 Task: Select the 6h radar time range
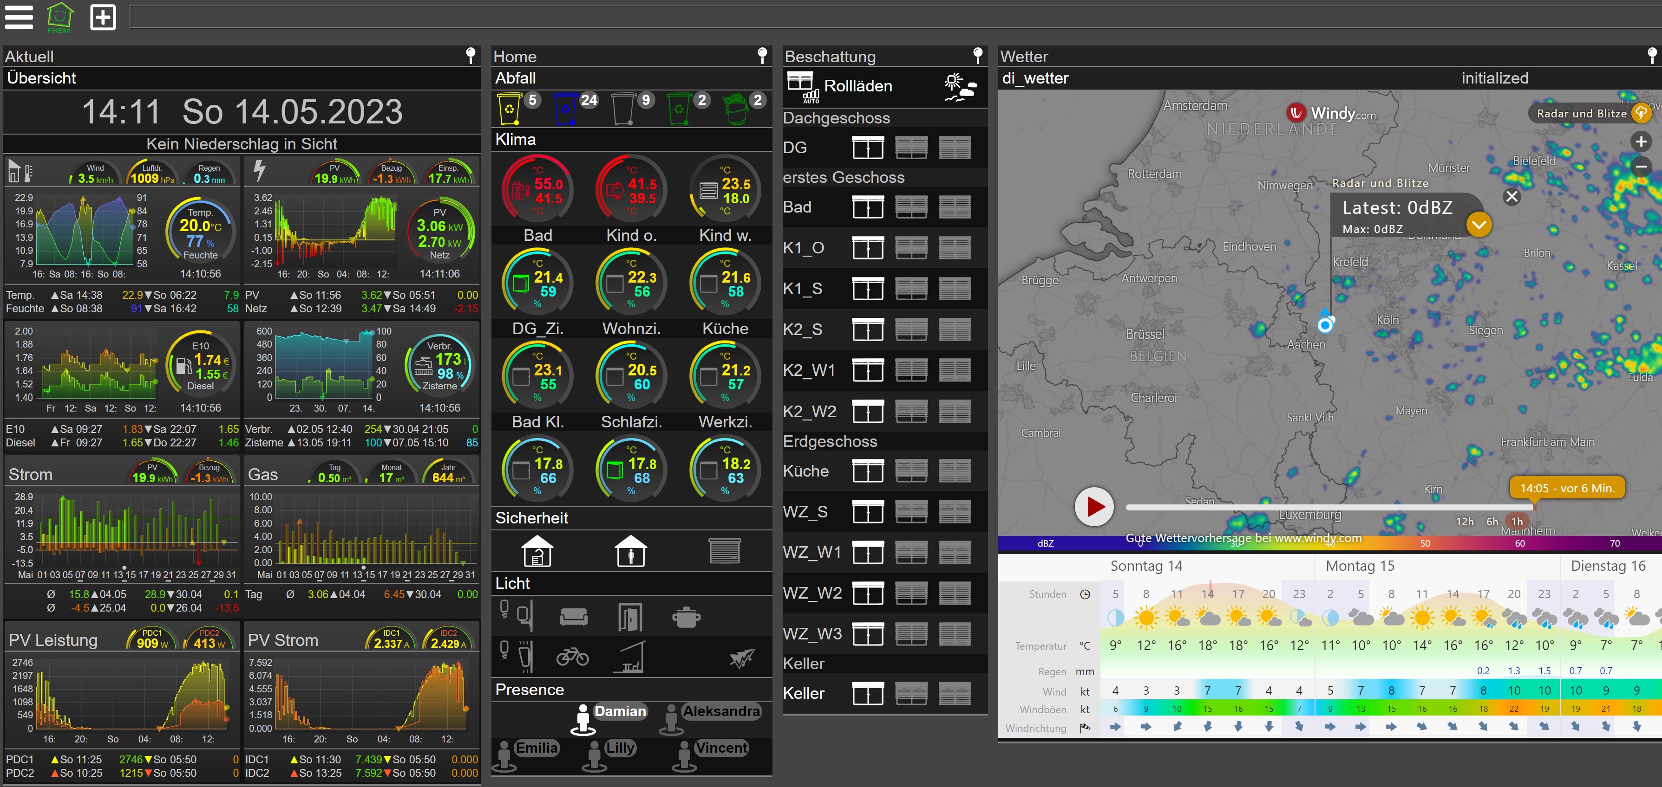coord(1492,522)
